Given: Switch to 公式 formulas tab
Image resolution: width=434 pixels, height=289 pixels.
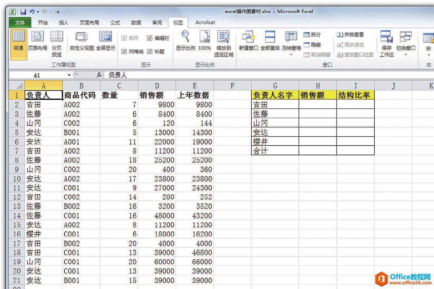Looking at the screenshot, I should pyautogui.click(x=115, y=22).
